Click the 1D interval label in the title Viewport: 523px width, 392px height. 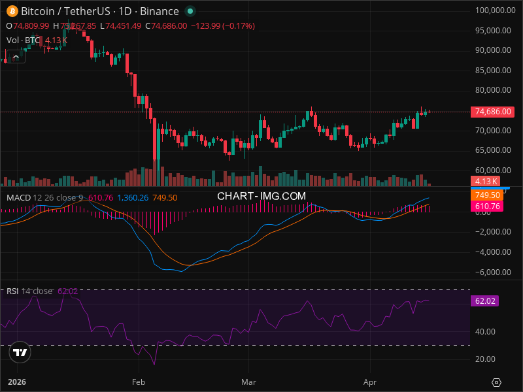[x=125, y=11]
